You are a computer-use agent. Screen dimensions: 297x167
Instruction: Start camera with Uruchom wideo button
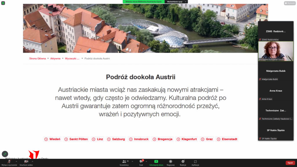tap(26, 162)
